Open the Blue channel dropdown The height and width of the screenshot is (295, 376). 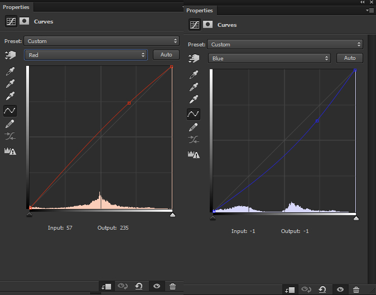coord(269,58)
